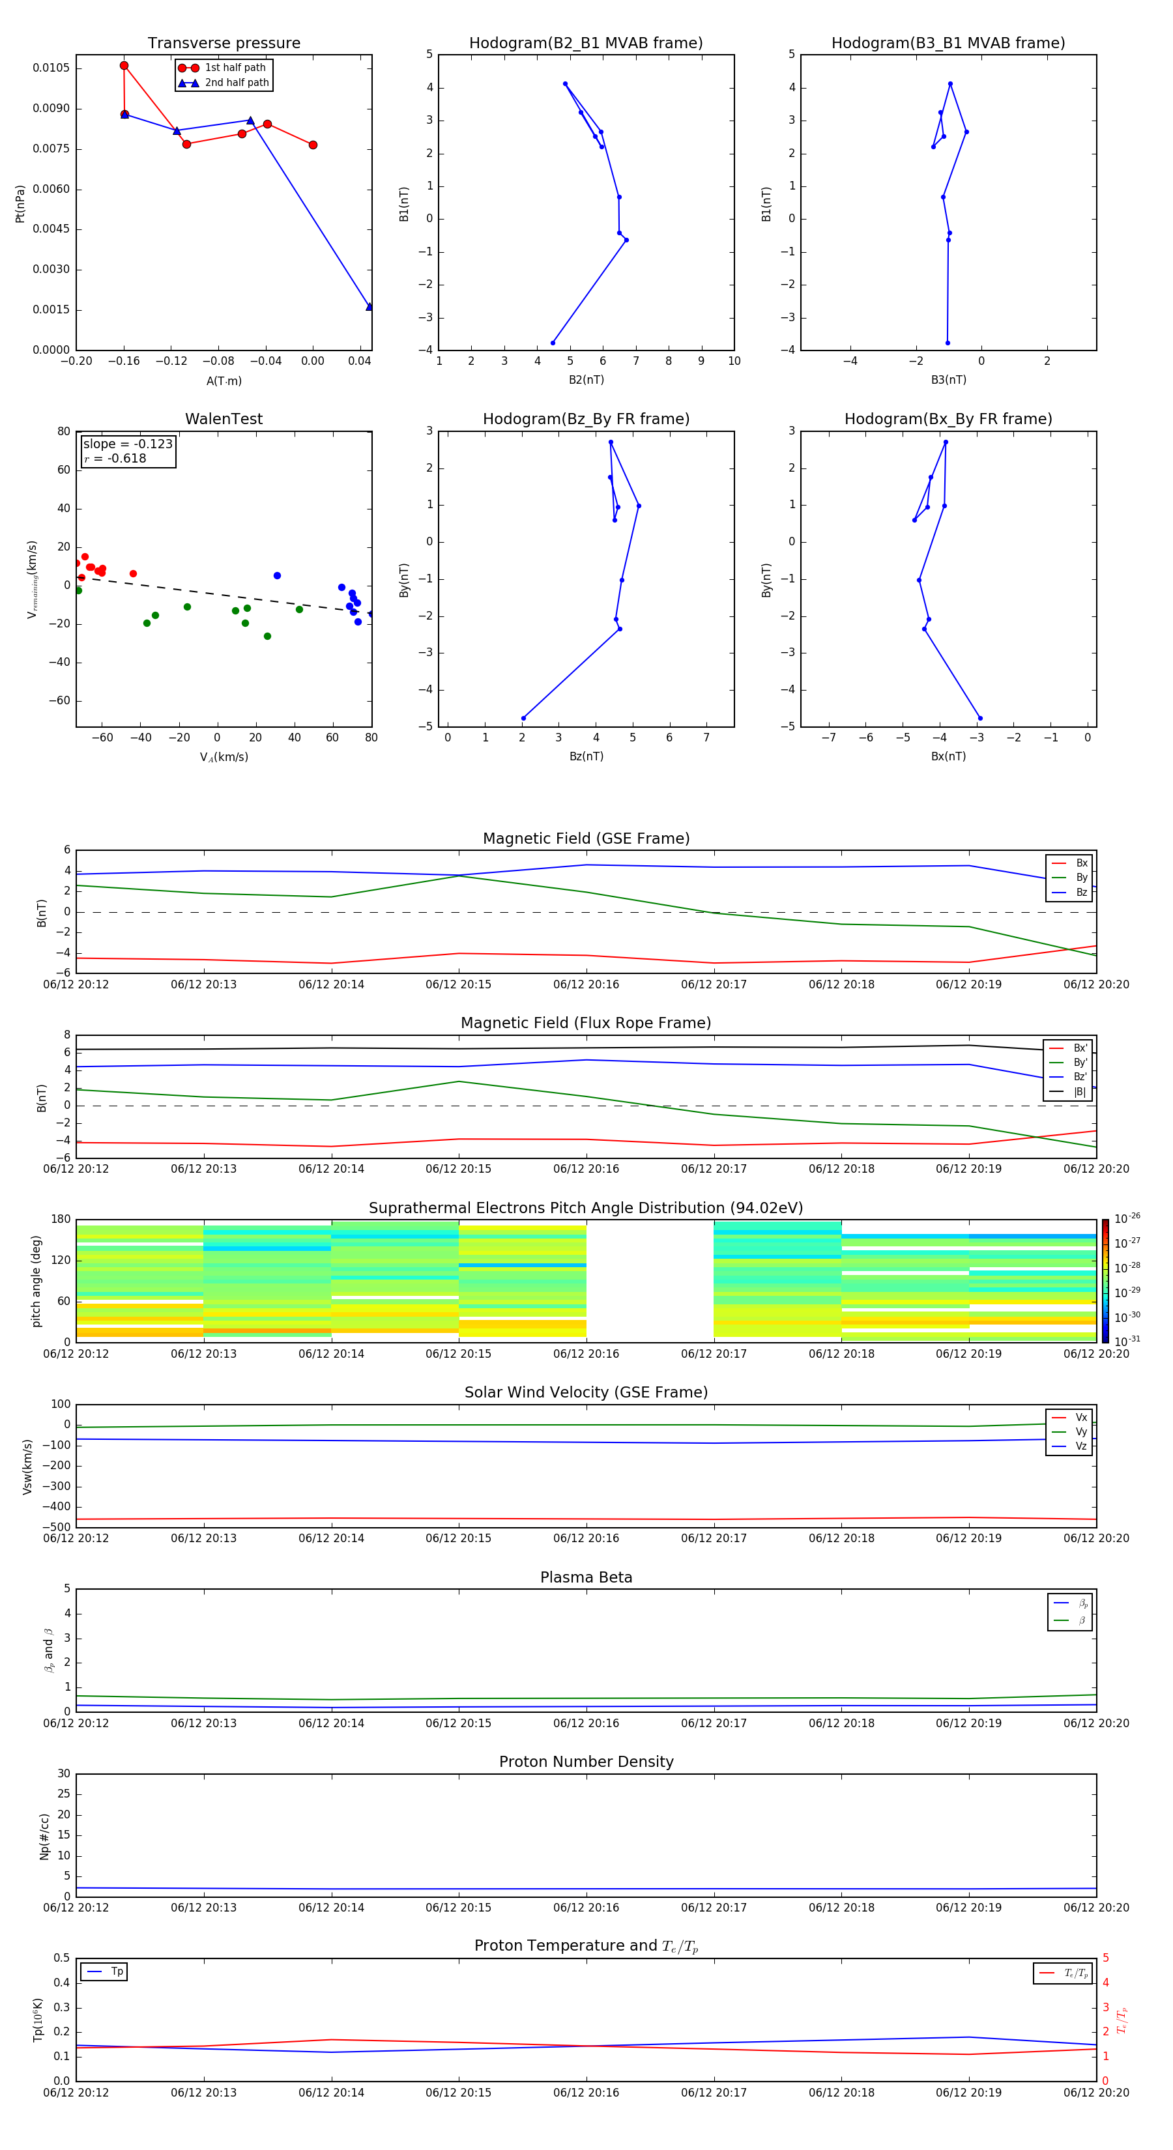Select the By legend entry in GSE panel
The height and width of the screenshot is (2150, 1173).
1069,877
